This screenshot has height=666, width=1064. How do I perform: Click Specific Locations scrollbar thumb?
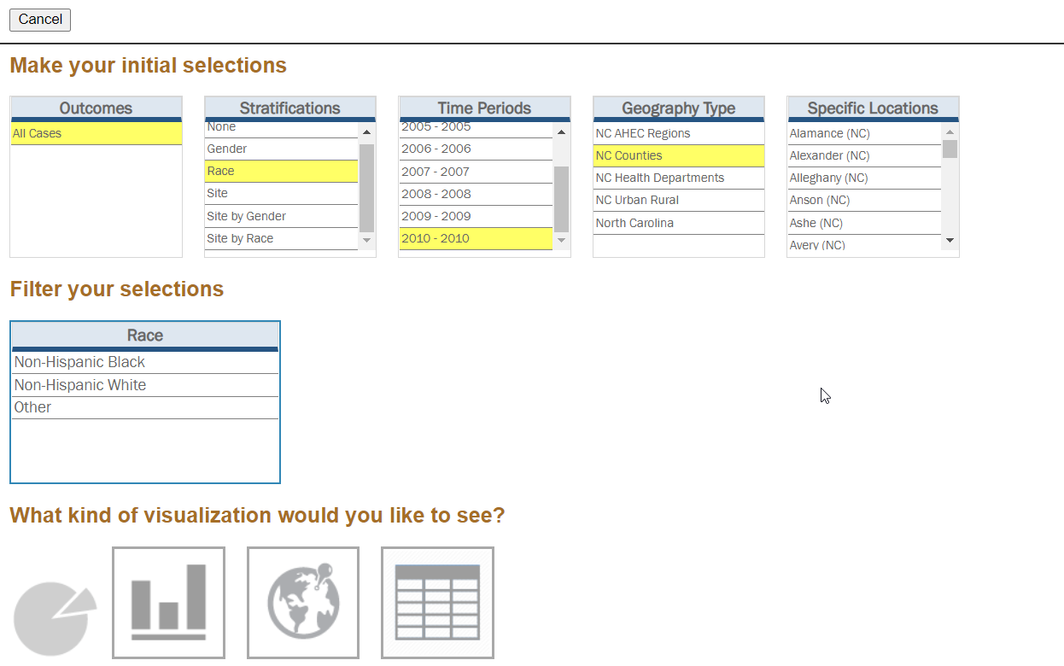tap(950, 149)
